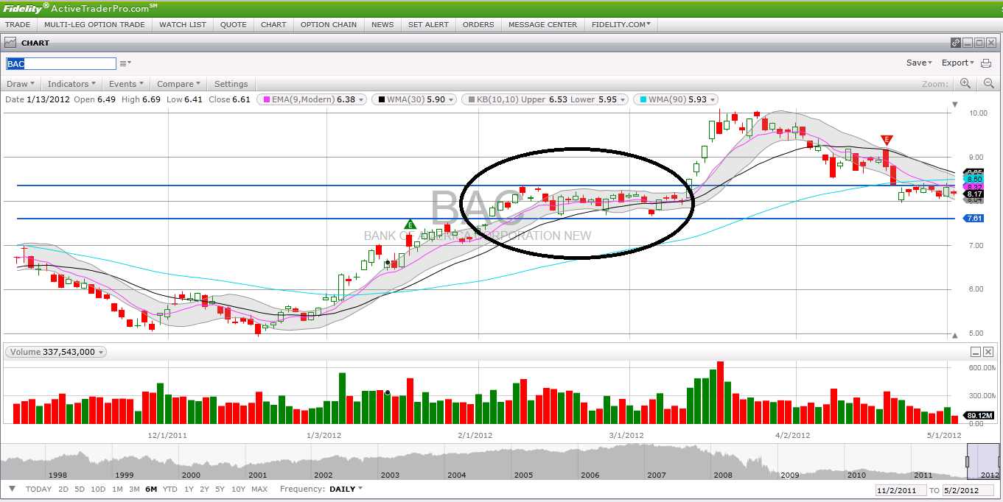Click the red E event marker on chart
This screenshot has width=1003, height=502.
[x=887, y=140]
